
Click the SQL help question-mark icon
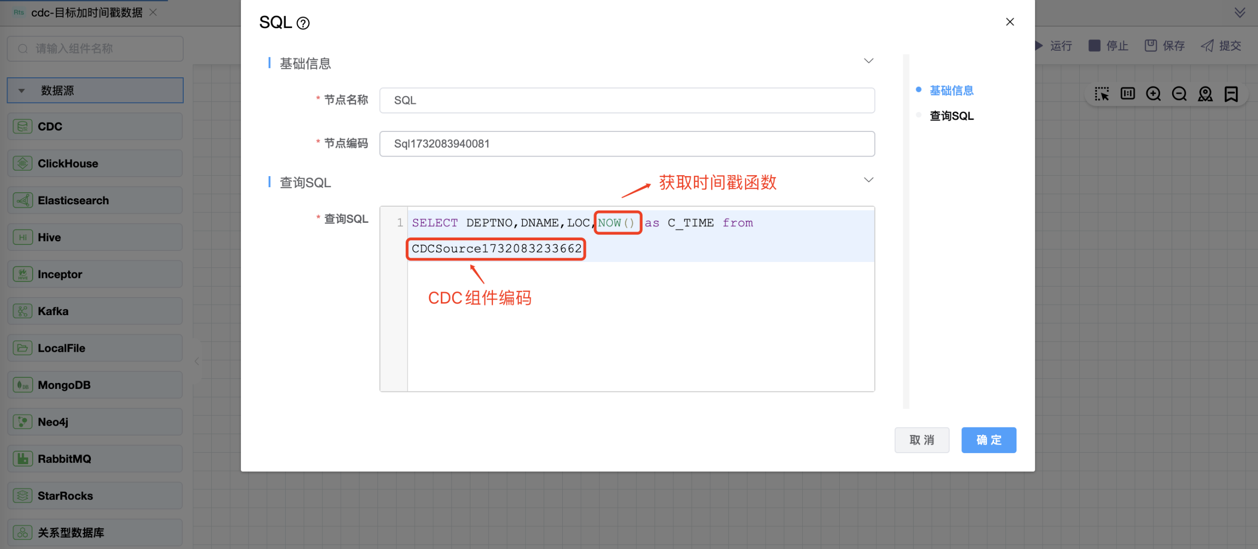coord(303,23)
